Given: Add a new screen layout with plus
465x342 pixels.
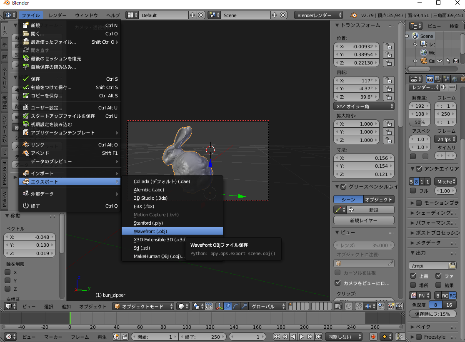Looking at the screenshot, I should click(192, 15).
